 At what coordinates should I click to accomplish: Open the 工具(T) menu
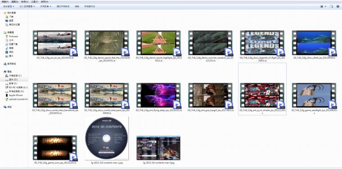tap(35, 2)
